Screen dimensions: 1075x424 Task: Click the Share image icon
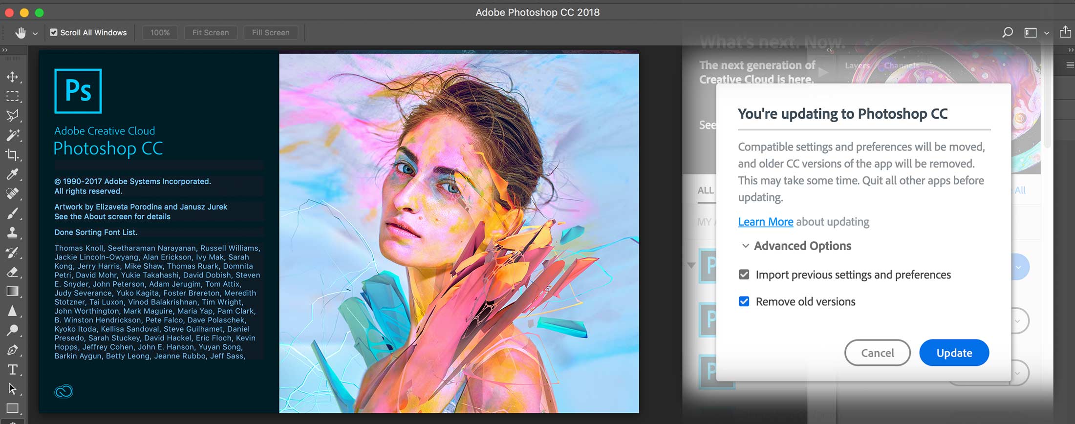(1065, 32)
